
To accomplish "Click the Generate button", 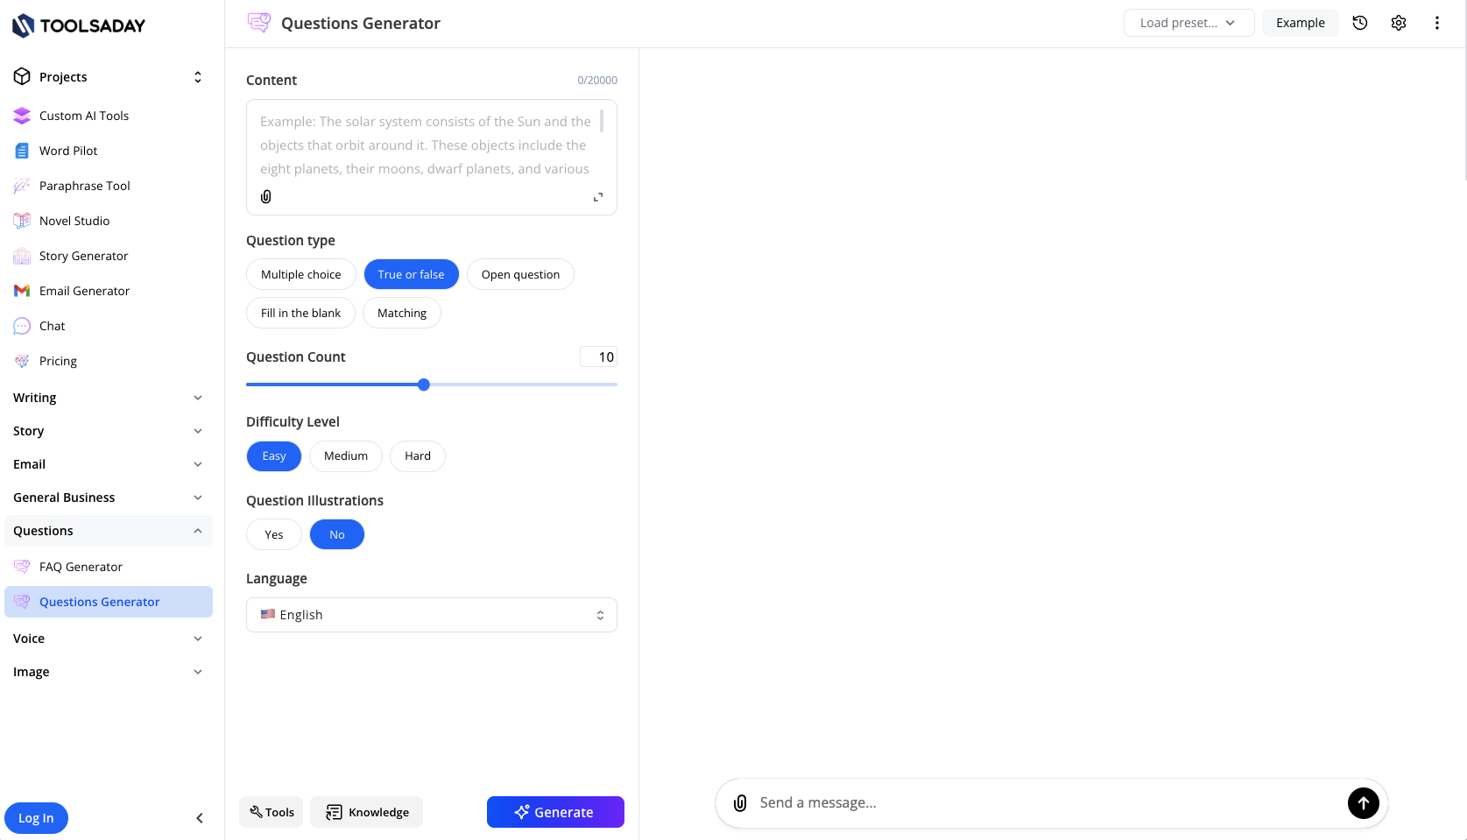I will point(555,812).
